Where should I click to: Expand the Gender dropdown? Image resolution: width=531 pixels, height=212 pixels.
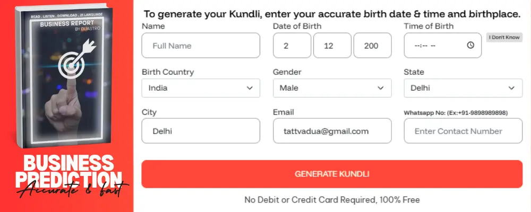coord(332,88)
